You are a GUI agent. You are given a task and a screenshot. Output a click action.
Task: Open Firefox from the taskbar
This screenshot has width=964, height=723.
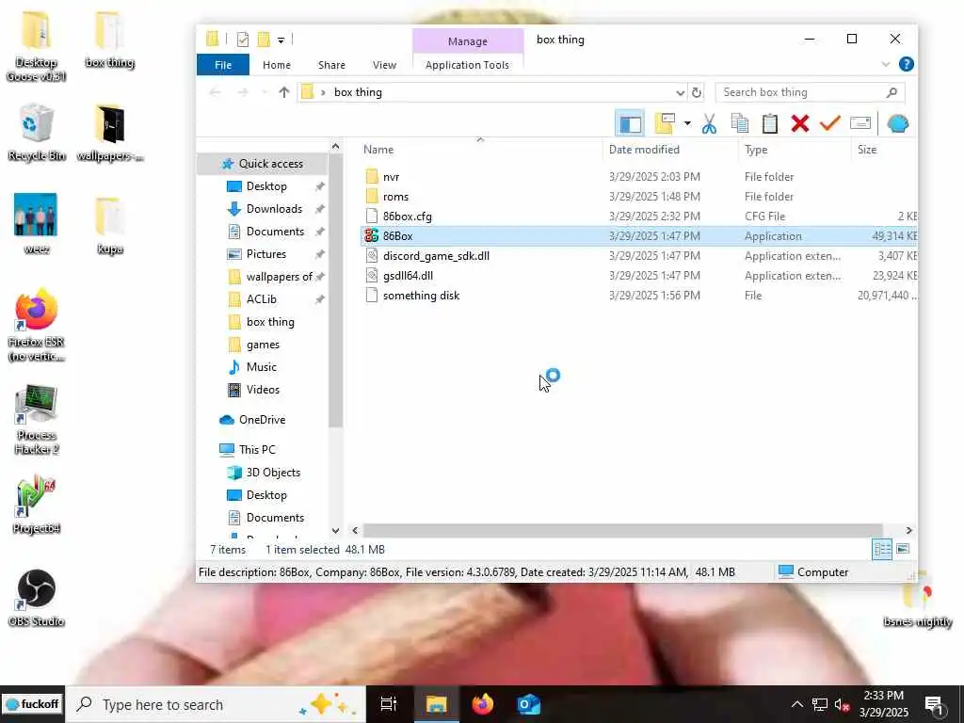pos(483,704)
